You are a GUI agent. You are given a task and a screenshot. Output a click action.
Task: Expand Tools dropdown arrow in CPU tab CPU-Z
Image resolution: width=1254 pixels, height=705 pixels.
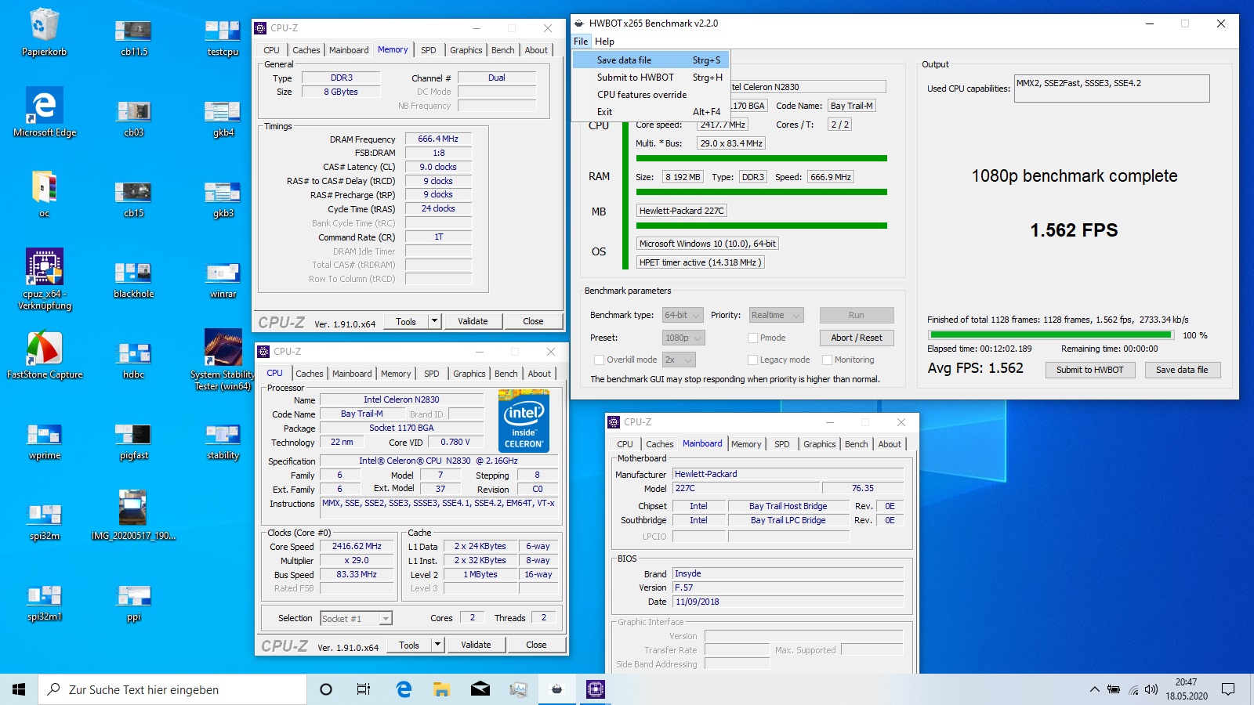[x=438, y=645]
